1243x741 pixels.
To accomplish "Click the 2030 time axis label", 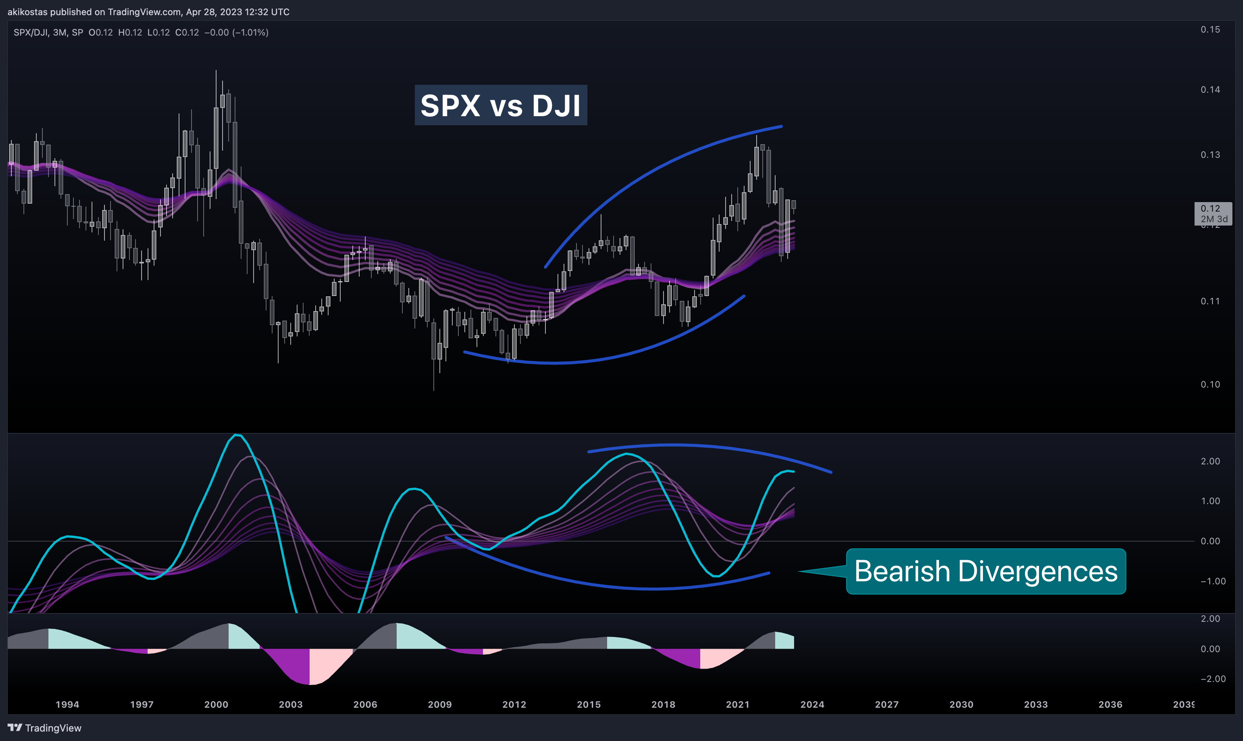I will tap(961, 704).
